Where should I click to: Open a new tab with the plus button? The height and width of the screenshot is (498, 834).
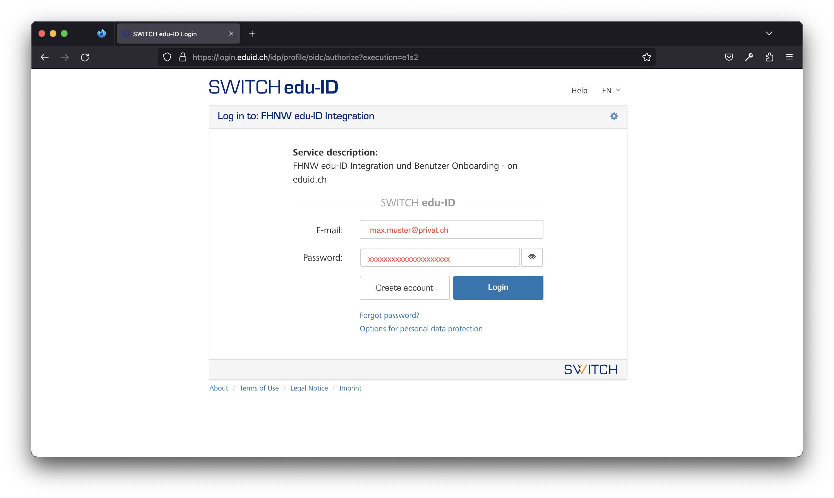(x=252, y=34)
